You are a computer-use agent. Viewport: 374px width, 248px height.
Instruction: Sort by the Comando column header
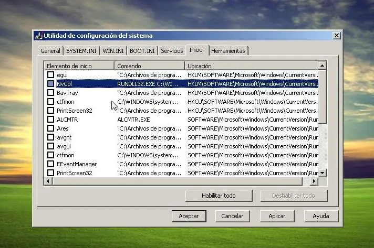coord(149,66)
